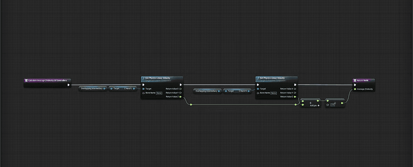Click Return Value X pin on C Hand L velocity node
Screen dimensions: 413x167
pyautogui.click(x=180, y=89)
